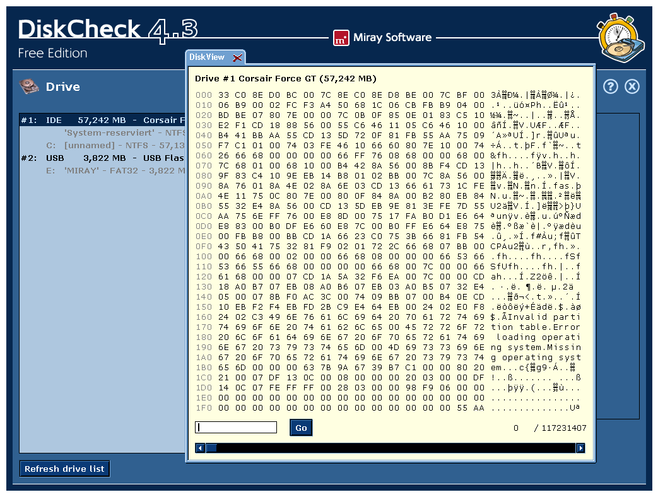Click the Miray Software text
Screen dimensions: 658x497
coord(392,38)
